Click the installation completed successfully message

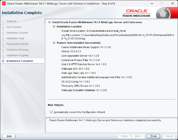(105, 120)
